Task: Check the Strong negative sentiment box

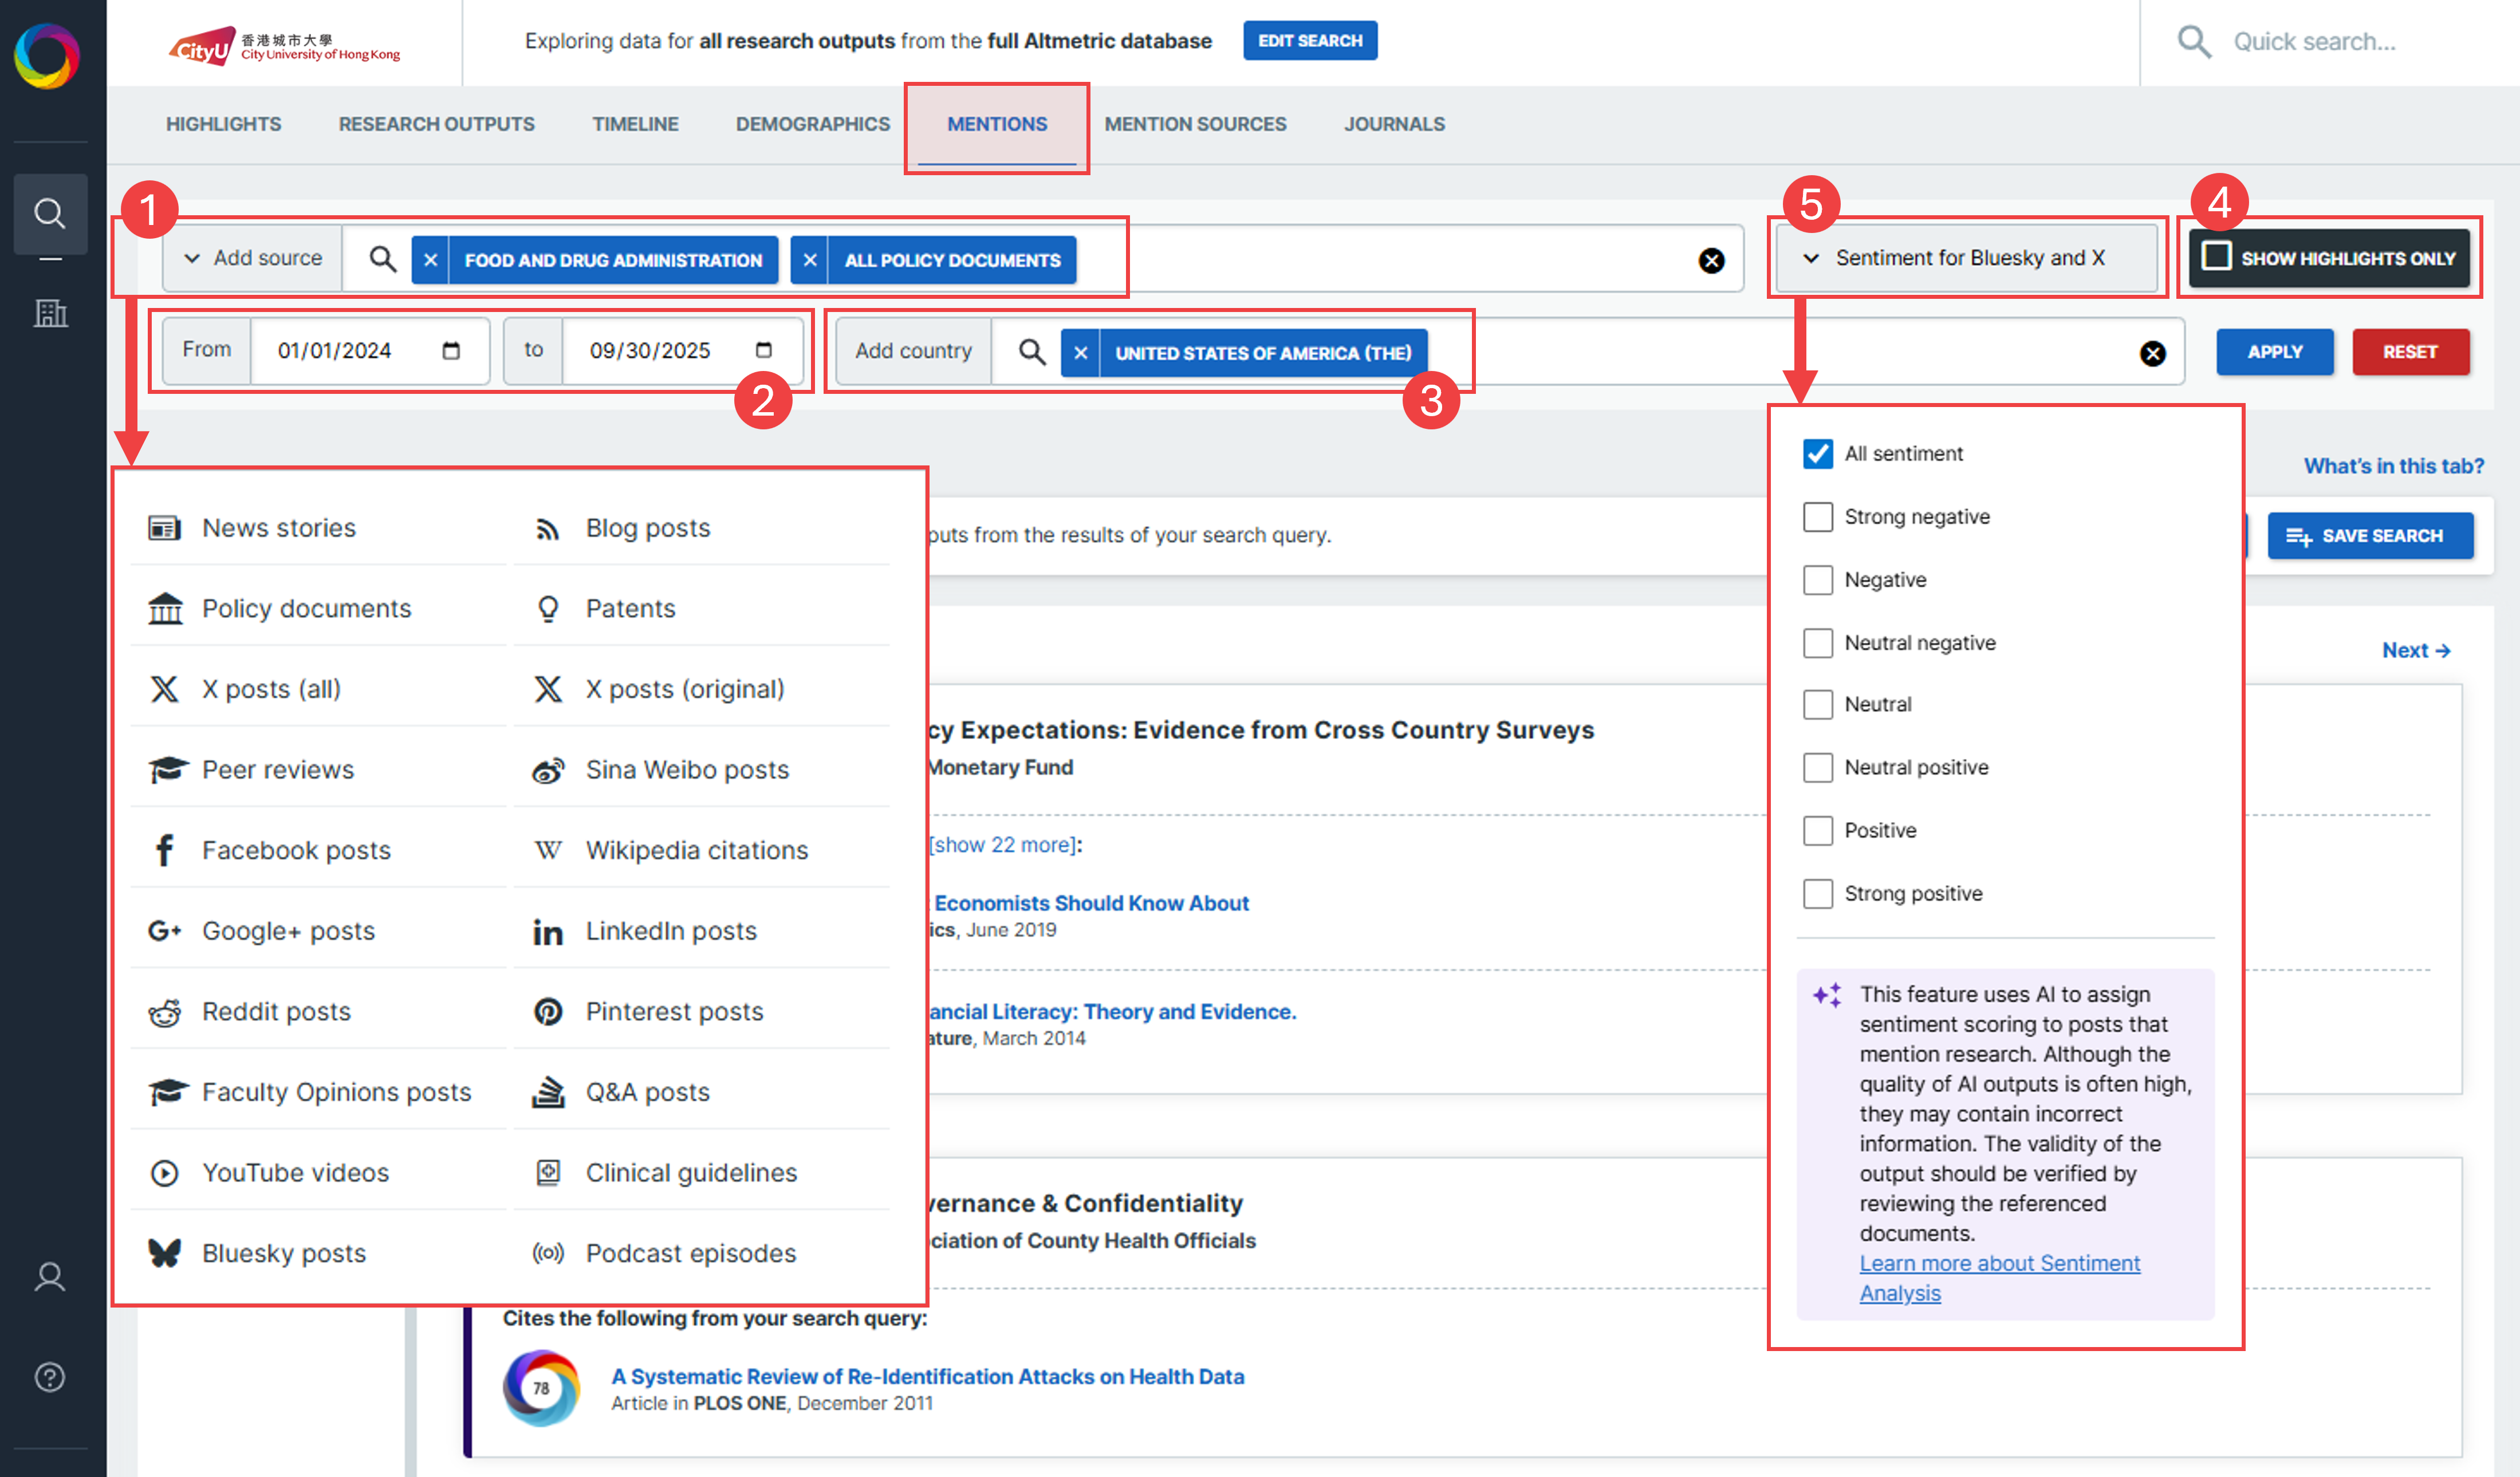Action: click(x=1817, y=516)
